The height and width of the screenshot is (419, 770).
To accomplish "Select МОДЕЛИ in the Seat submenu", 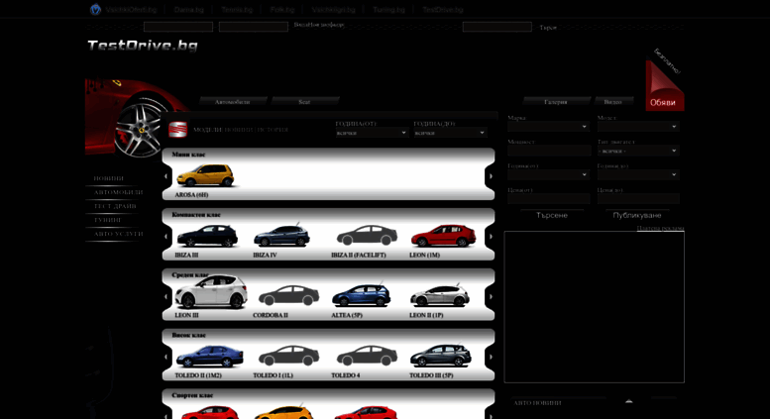I will (x=208, y=130).
